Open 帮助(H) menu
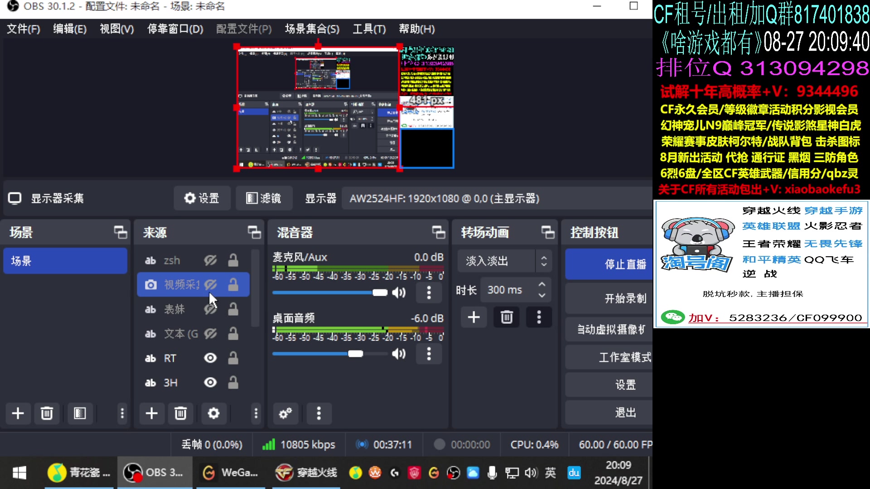Viewport: 870px width, 489px height. click(417, 29)
